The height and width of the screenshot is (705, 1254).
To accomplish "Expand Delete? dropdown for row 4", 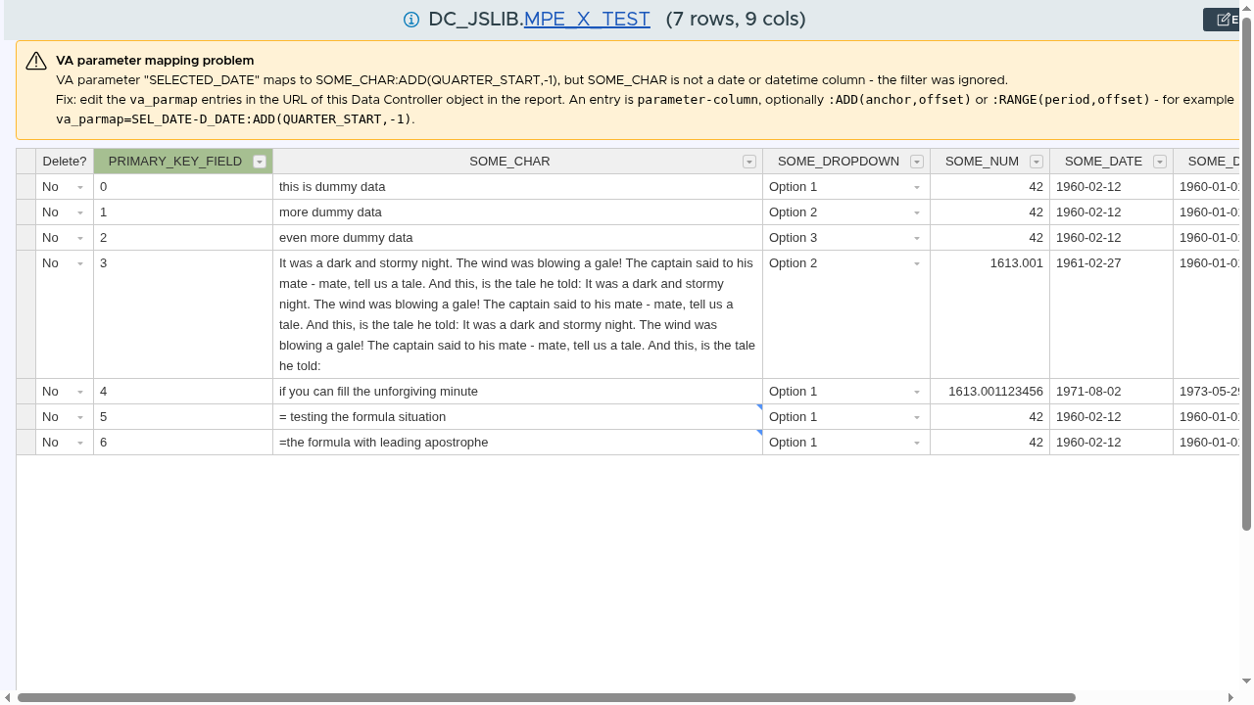I will point(80,392).
